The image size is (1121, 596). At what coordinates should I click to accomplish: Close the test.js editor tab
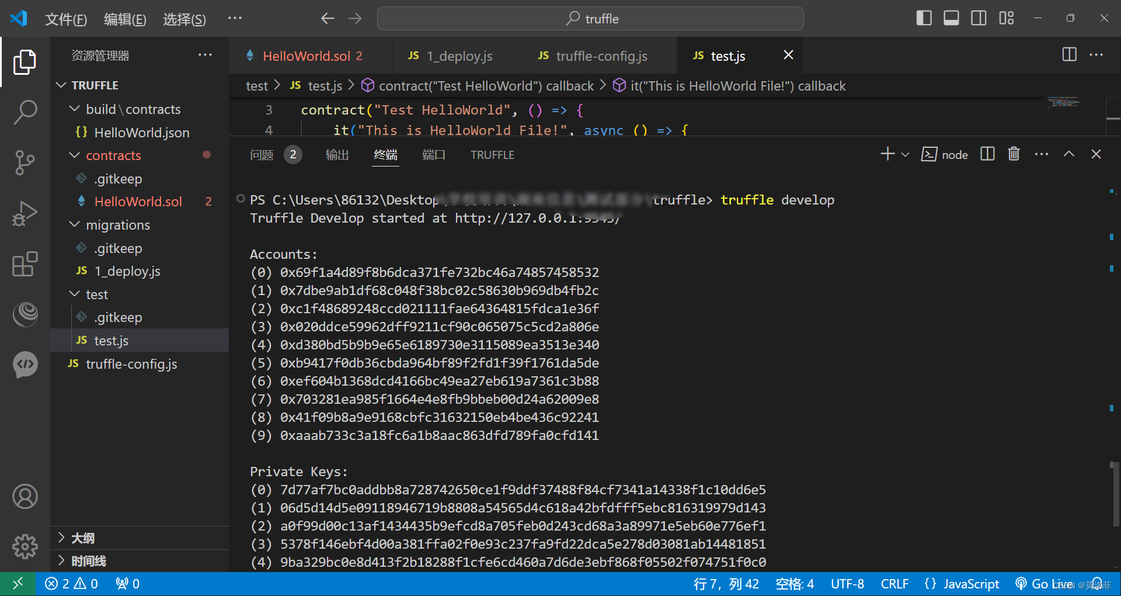(788, 55)
